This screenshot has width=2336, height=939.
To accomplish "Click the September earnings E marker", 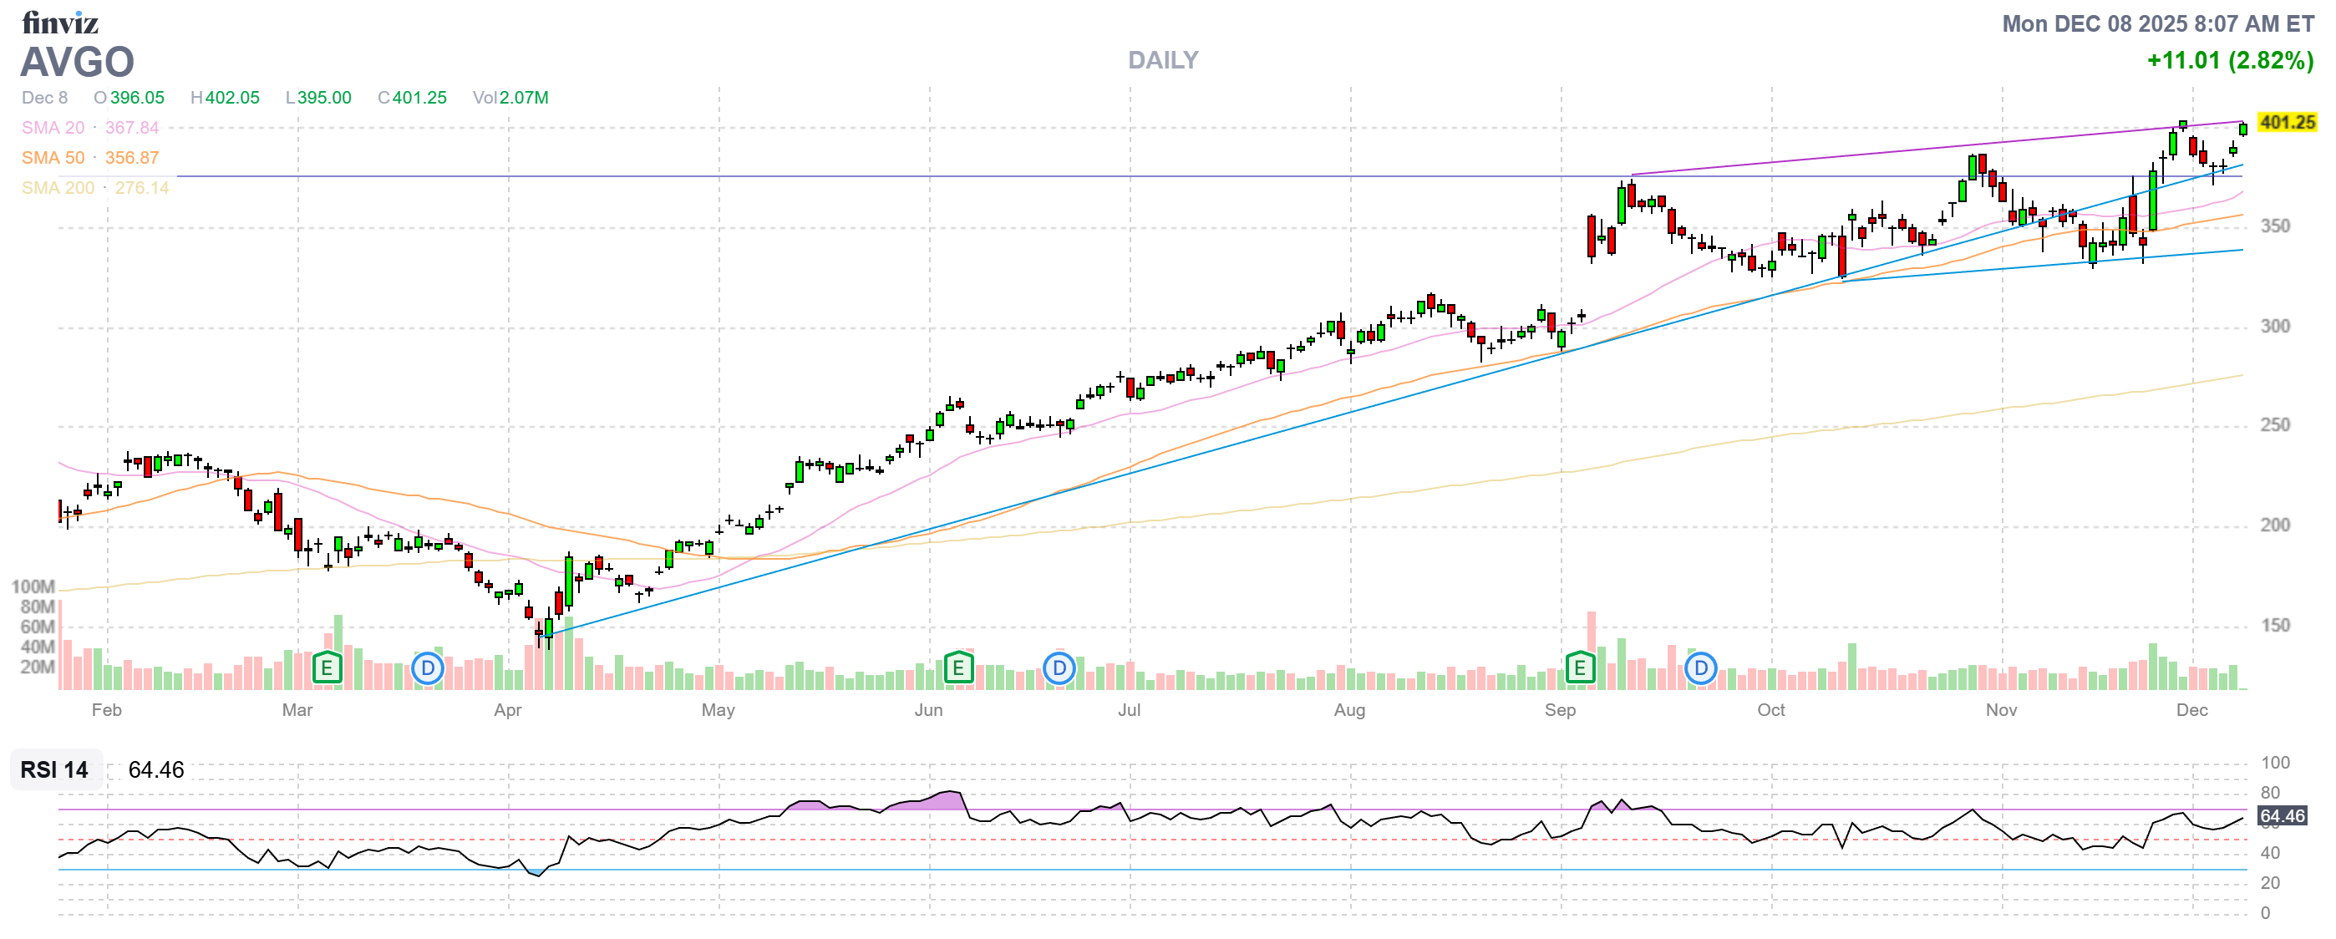I will (x=1580, y=669).
